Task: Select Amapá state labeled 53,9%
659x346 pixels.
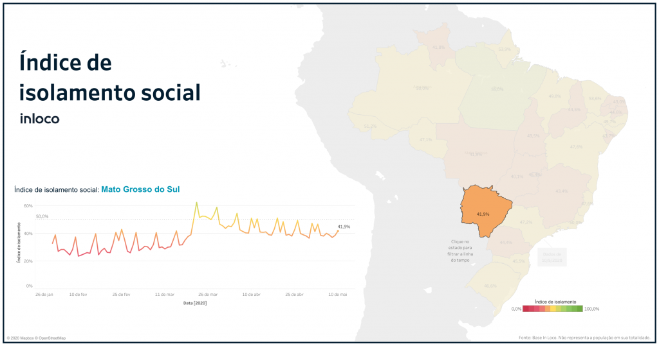Action: [505, 49]
